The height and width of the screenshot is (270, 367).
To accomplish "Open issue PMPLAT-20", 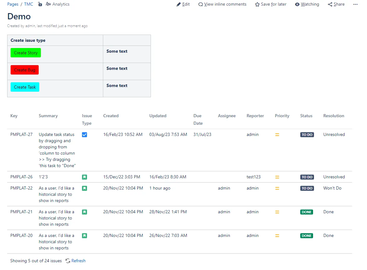I will (x=21, y=235).
